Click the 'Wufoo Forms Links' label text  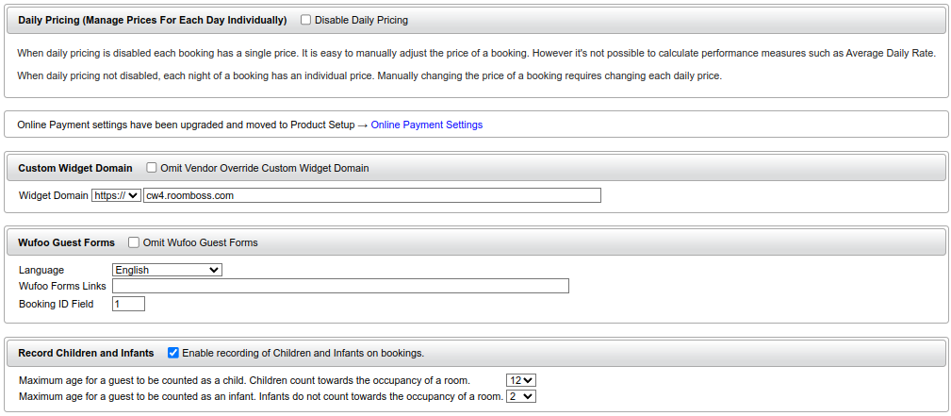pos(62,286)
